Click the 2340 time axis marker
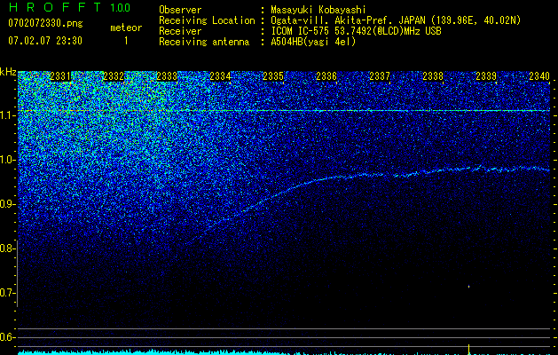This screenshot has width=558, height=355. point(539,76)
